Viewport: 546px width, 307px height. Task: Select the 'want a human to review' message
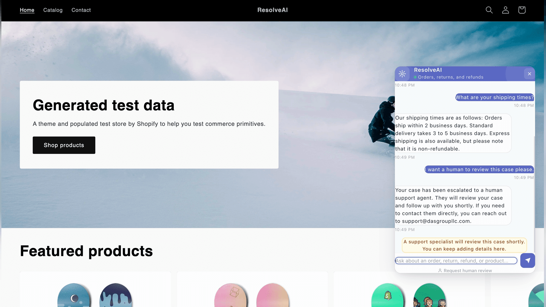coord(479,169)
